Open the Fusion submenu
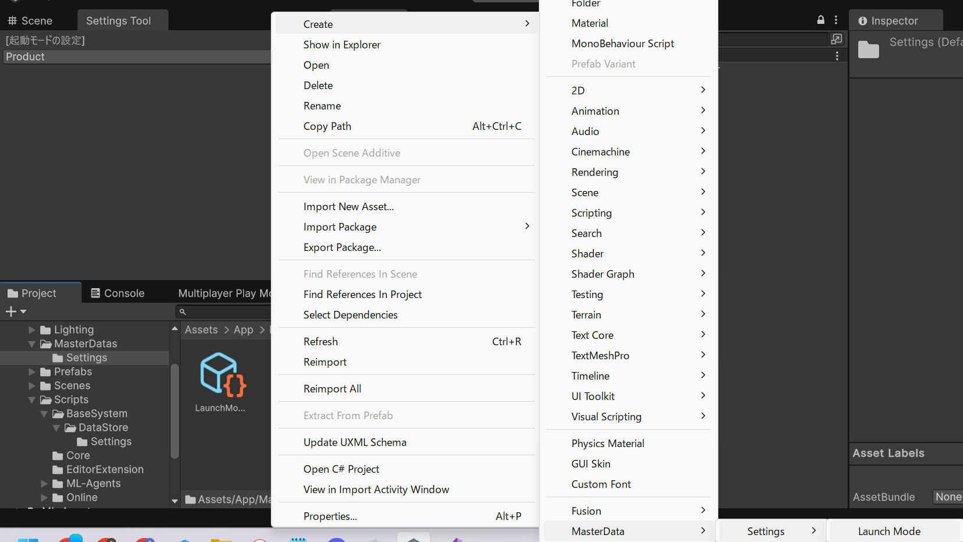 point(629,511)
